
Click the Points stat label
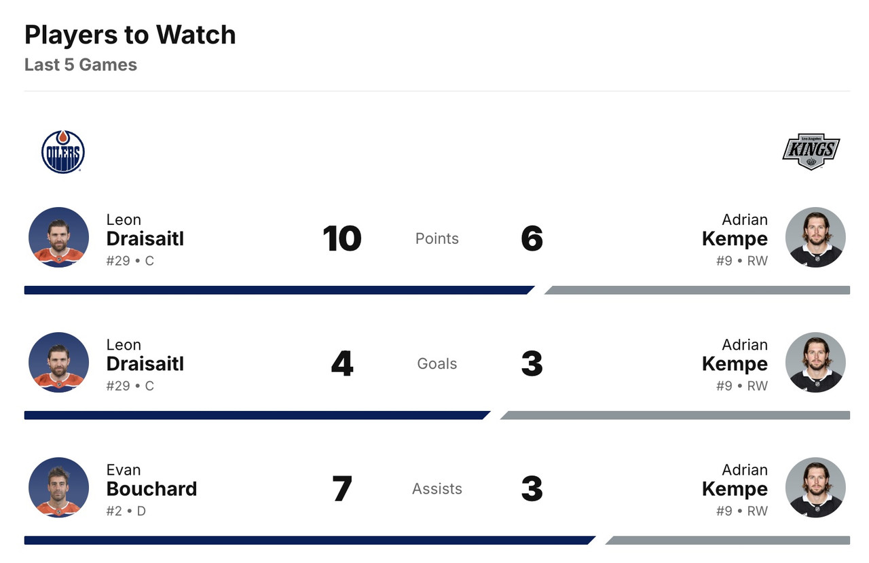(437, 238)
